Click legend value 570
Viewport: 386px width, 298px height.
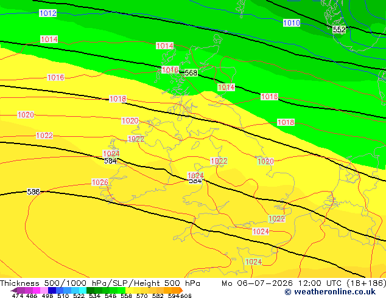point(142,296)
